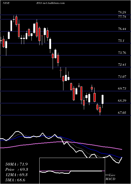Select the 71.07 price level label
The image size is (131, 184).
coord(122,77)
